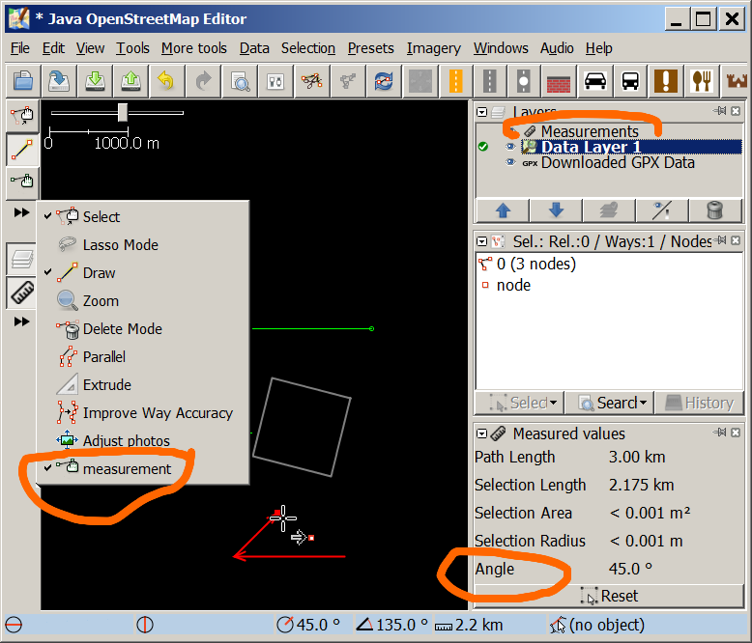Activate measurement mode in left toolbar
This screenshot has width=752, height=643.
(22, 182)
